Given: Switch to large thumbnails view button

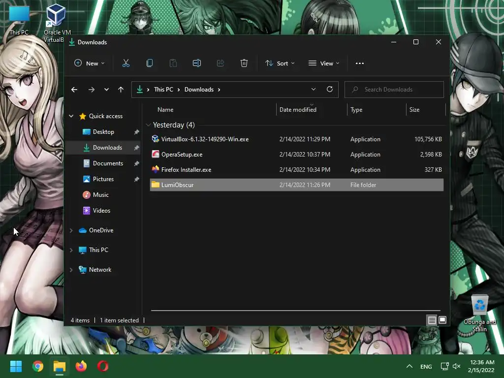Looking at the screenshot, I should click(442, 320).
